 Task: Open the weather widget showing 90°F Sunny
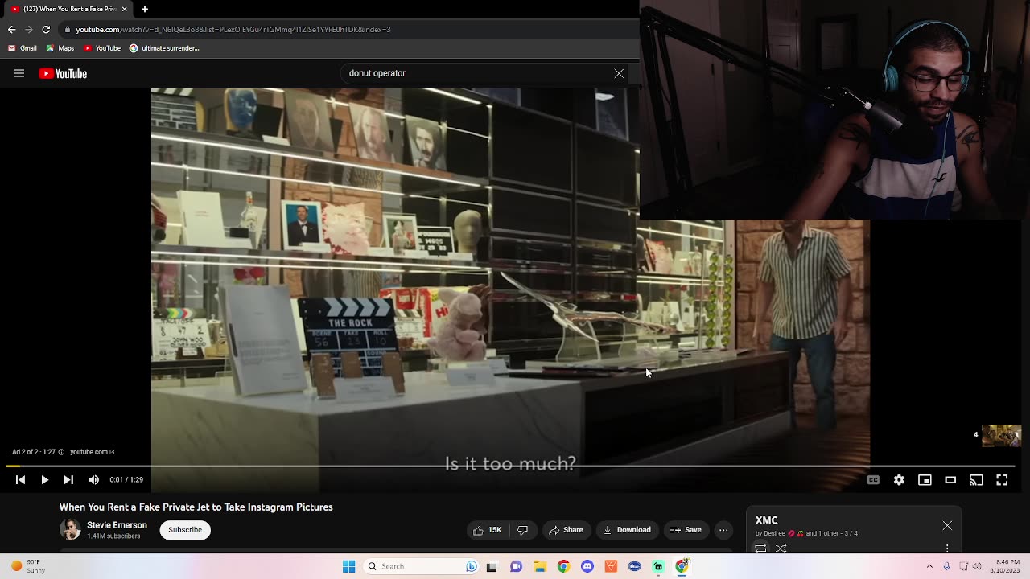point(27,566)
